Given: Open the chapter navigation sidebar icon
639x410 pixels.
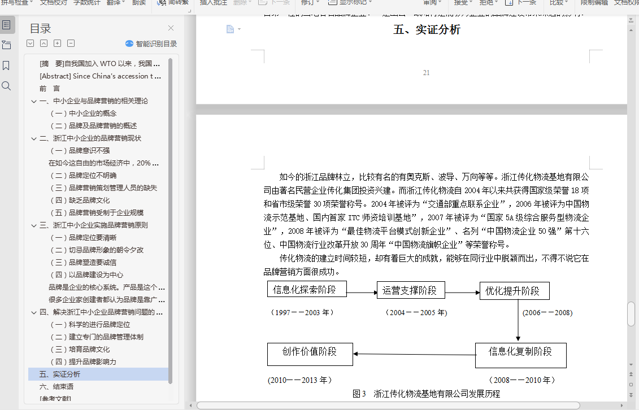Looking at the screenshot, I should pyautogui.click(x=7, y=45).
